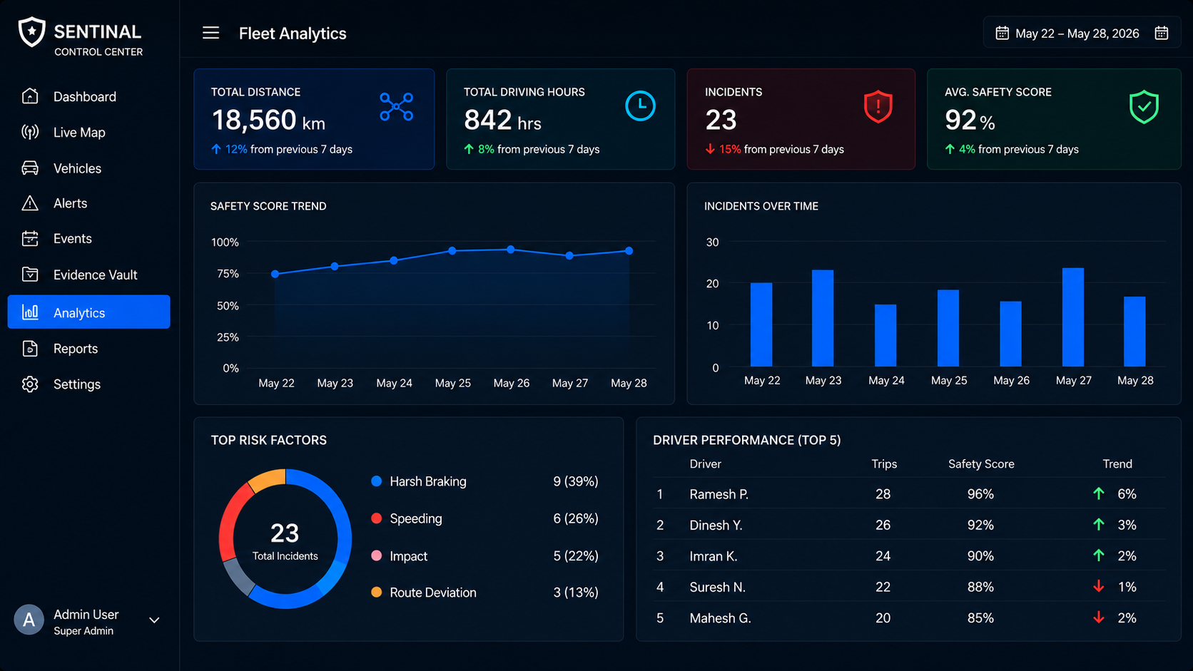This screenshot has height=671, width=1193.
Task: Click Ramesh P. up trend arrow
Action: click(1099, 493)
